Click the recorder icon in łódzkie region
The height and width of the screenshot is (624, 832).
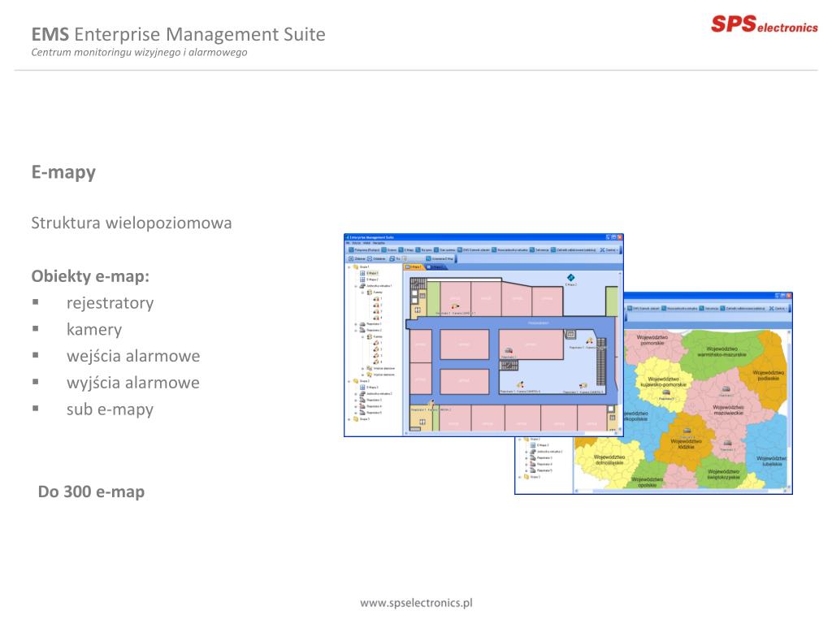(x=687, y=431)
